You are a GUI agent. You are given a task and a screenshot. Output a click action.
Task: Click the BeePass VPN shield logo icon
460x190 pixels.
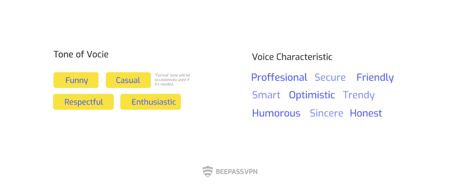pos(208,172)
